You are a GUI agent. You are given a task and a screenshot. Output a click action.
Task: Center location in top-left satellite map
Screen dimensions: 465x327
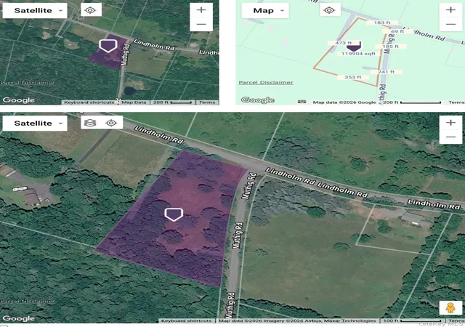(x=90, y=10)
